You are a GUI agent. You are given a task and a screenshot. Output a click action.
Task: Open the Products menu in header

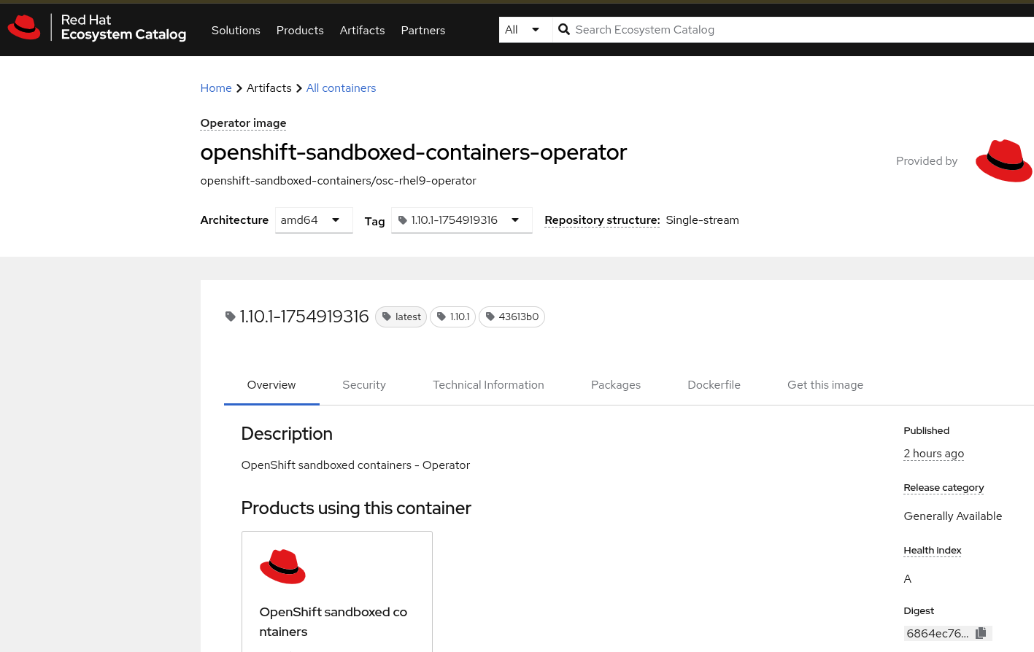(x=300, y=31)
